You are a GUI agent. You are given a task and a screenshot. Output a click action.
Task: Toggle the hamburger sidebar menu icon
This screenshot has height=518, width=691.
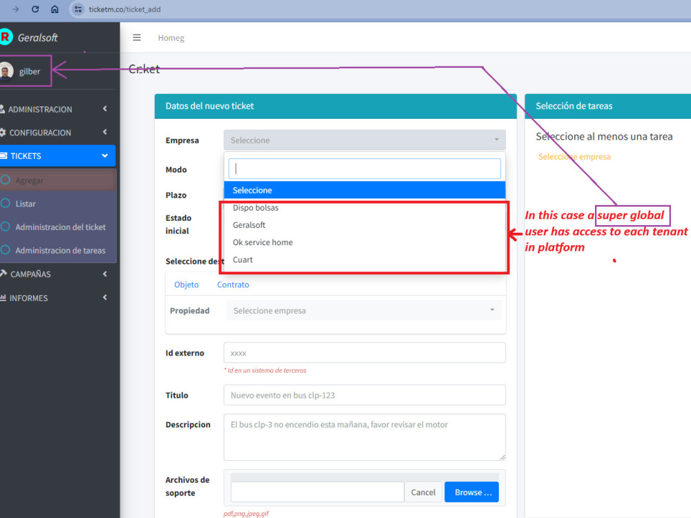137,37
